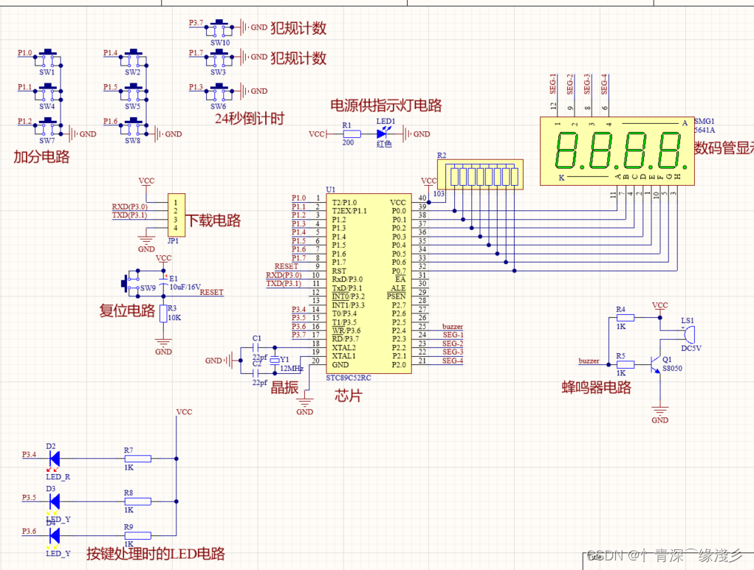Image resolution: width=754 pixels, height=570 pixels.
Task: Select 'buzzer' net label beside resistor R5
Action: pyautogui.click(x=589, y=361)
